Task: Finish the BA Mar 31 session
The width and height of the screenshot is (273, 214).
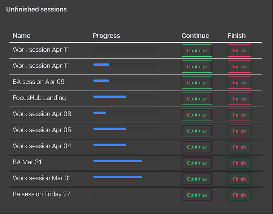Action: 239,163
